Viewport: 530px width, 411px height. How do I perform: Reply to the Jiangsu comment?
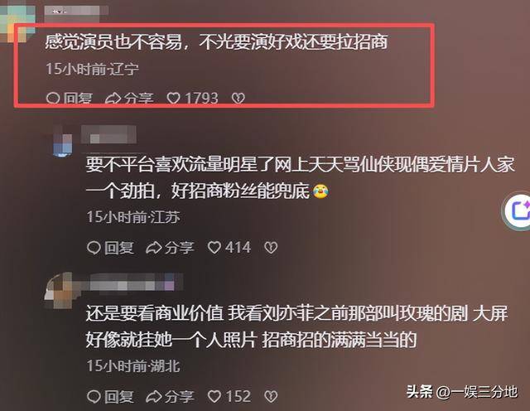point(110,248)
